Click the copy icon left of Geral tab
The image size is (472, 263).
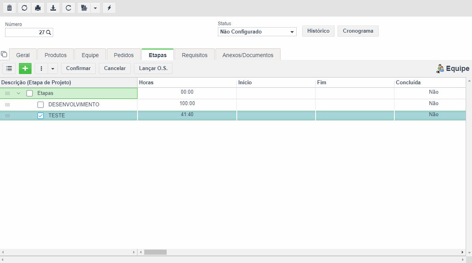coord(4,54)
